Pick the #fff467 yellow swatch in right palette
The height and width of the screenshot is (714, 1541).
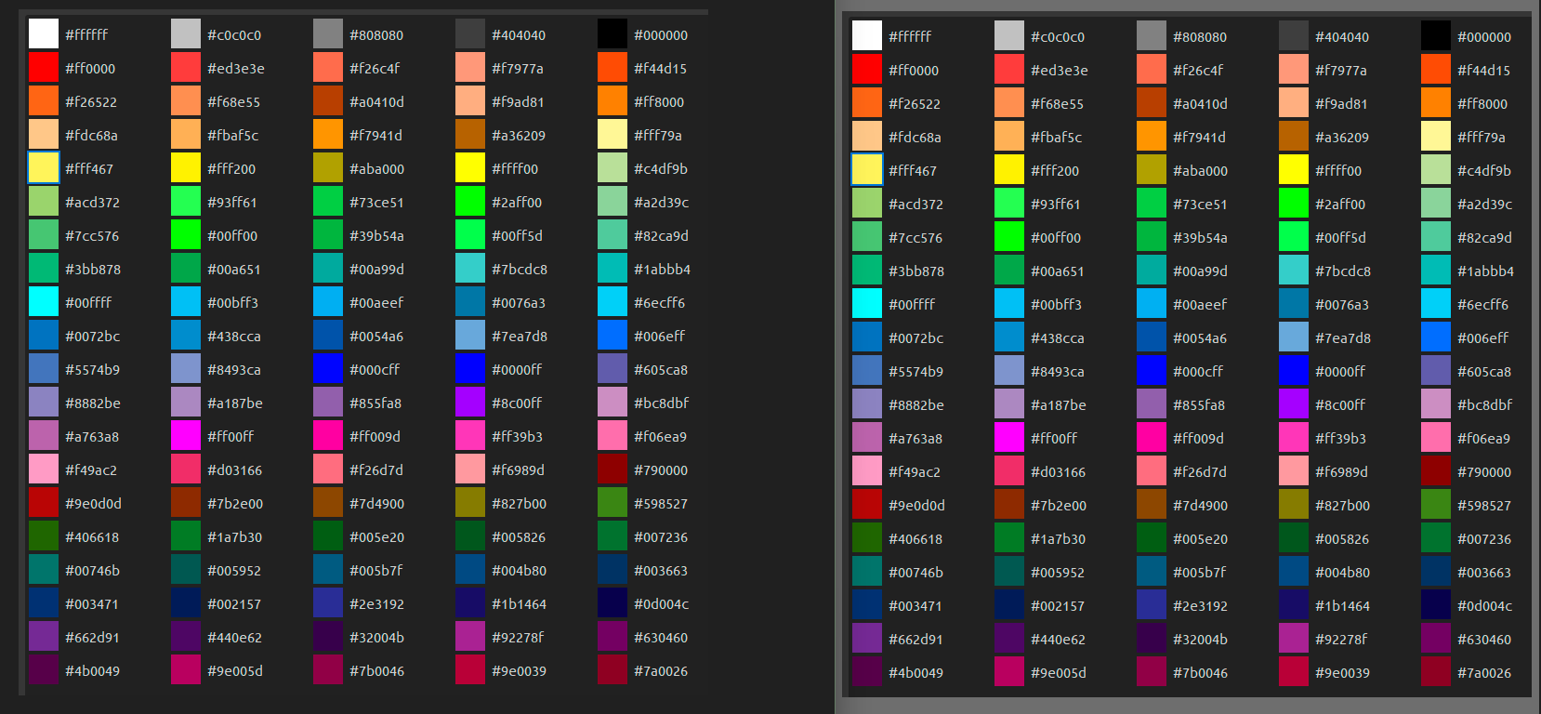point(867,170)
